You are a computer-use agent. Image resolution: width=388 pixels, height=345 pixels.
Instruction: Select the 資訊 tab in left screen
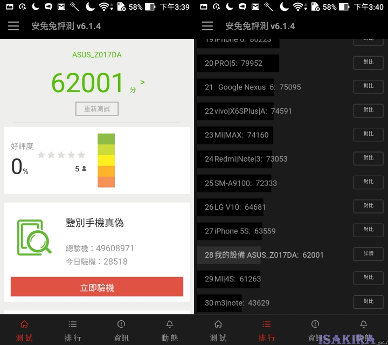click(x=121, y=330)
